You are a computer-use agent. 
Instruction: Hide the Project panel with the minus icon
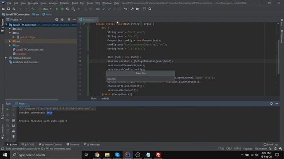pyautogui.click(x=75, y=19)
